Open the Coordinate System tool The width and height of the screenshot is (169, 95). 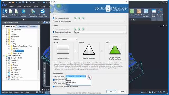24,13
